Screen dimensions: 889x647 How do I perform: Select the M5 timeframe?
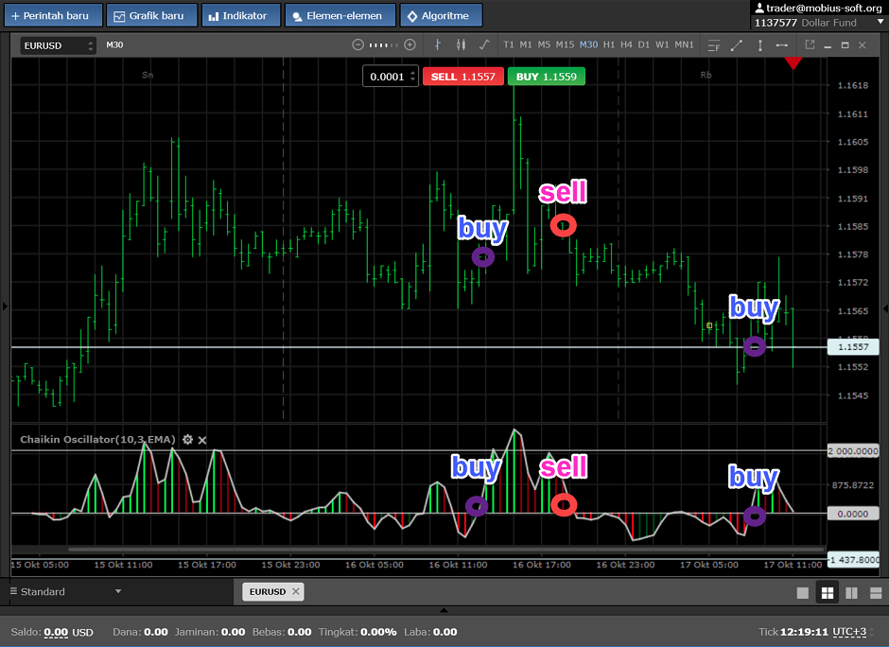[545, 44]
